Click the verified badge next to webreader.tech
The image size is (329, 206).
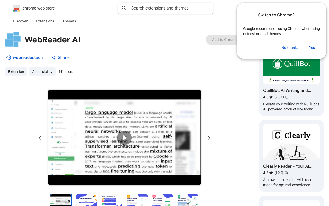[9, 58]
